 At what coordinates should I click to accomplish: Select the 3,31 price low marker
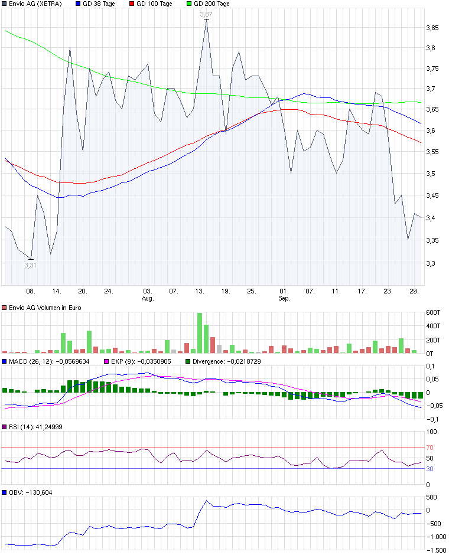(30, 265)
